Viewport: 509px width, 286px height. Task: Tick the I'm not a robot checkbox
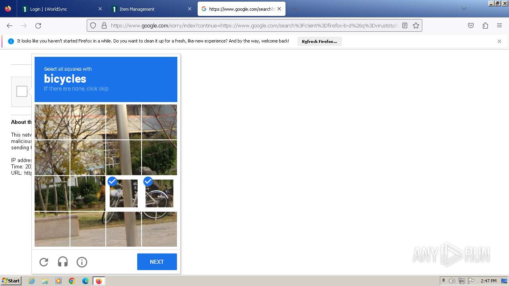pyautogui.click(x=22, y=91)
